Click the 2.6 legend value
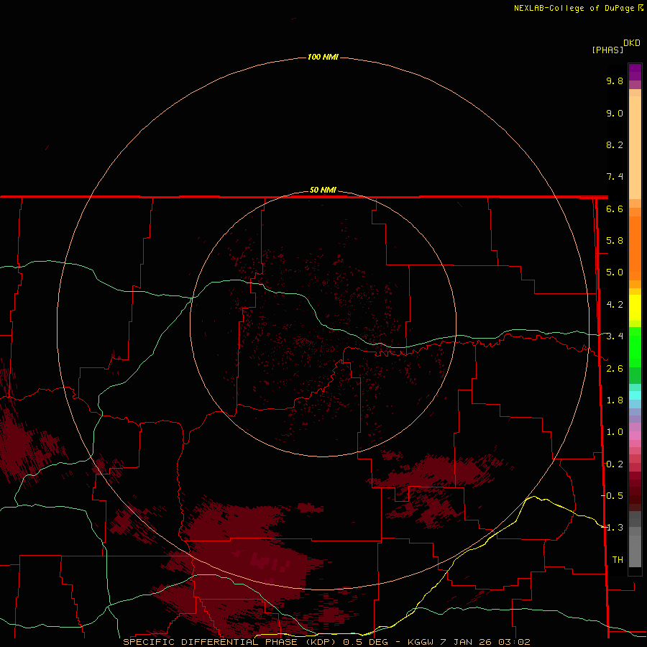 pyautogui.click(x=615, y=369)
